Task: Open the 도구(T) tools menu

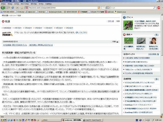Action: coord(41,4)
